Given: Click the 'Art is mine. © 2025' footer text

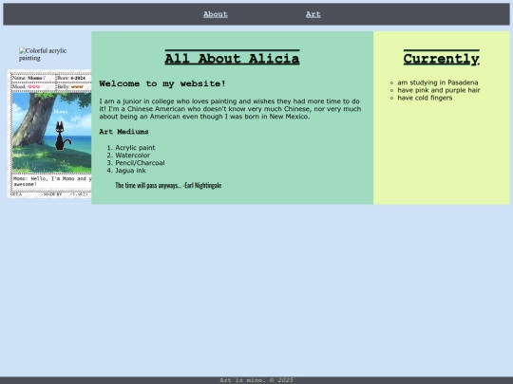Looking at the screenshot, I should (256, 380).
